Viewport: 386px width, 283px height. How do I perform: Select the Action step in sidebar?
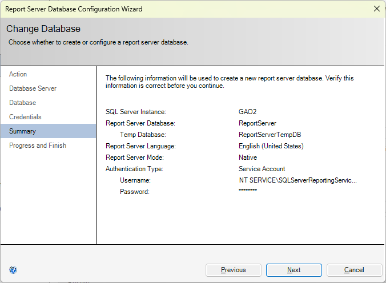[18, 74]
